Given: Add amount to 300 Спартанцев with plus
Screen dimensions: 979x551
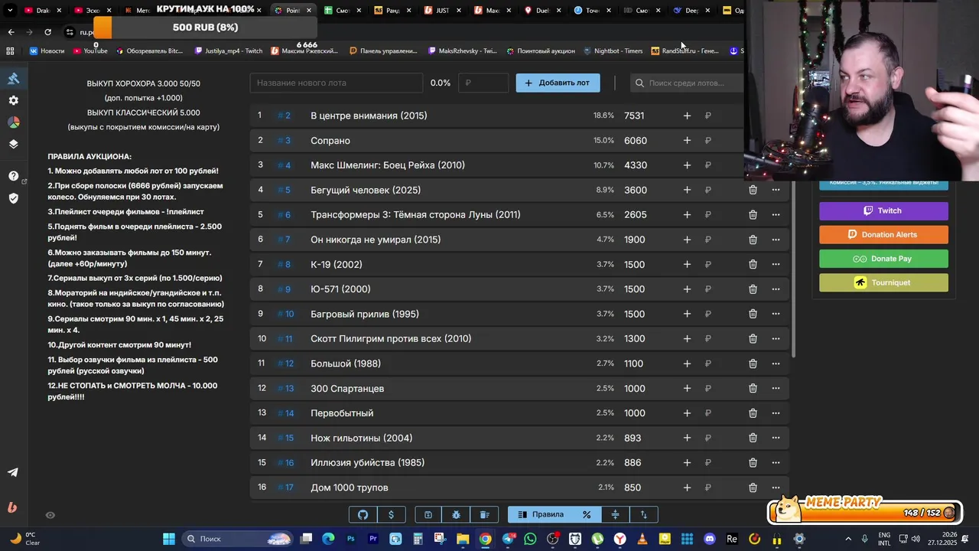Looking at the screenshot, I should (x=687, y=388).
